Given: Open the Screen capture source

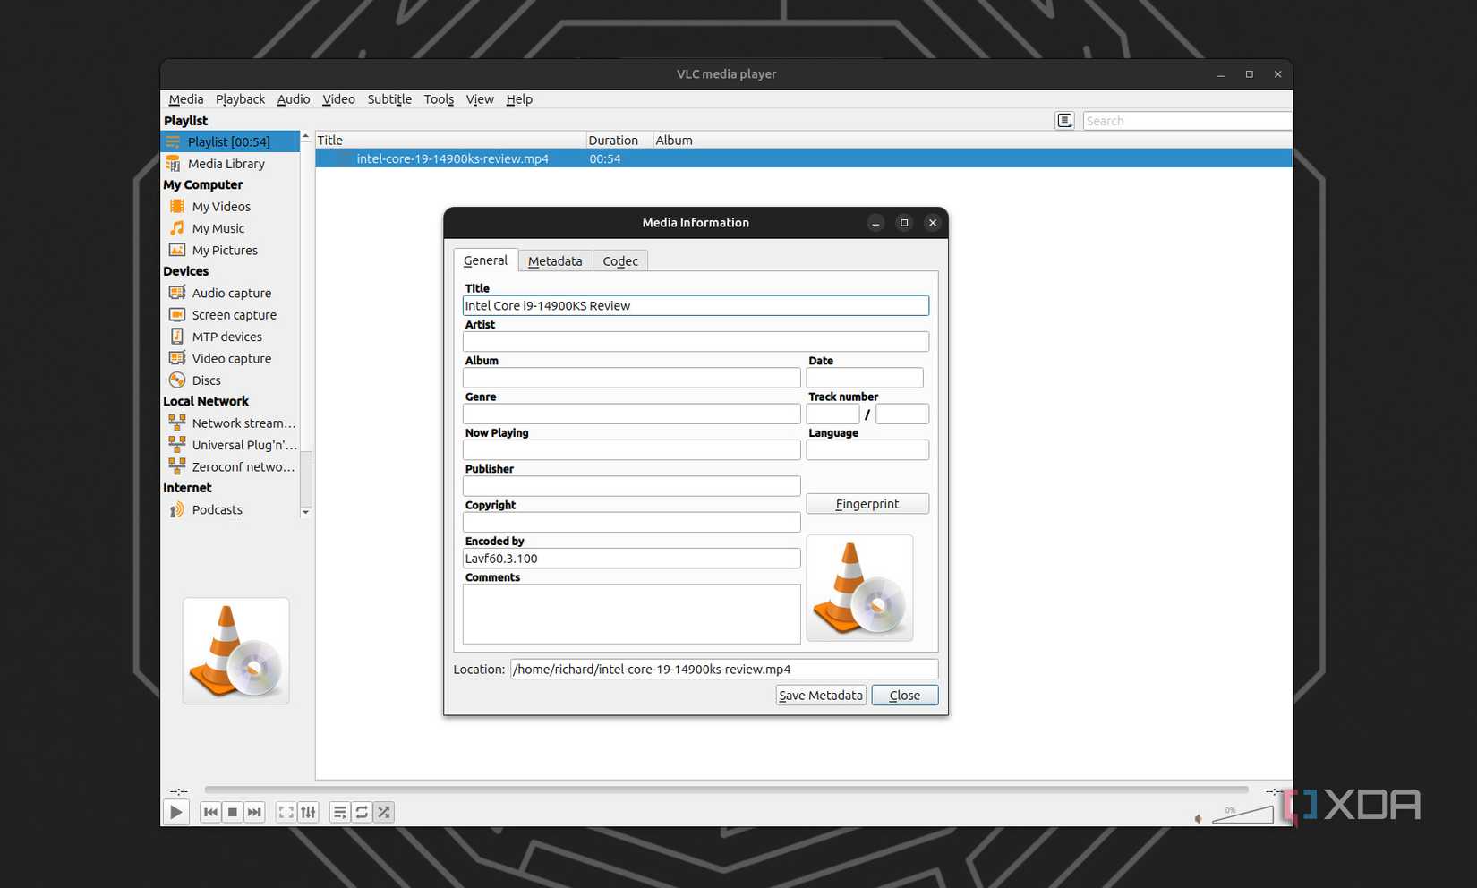Looking at the screenshot, I should point(234,314).
